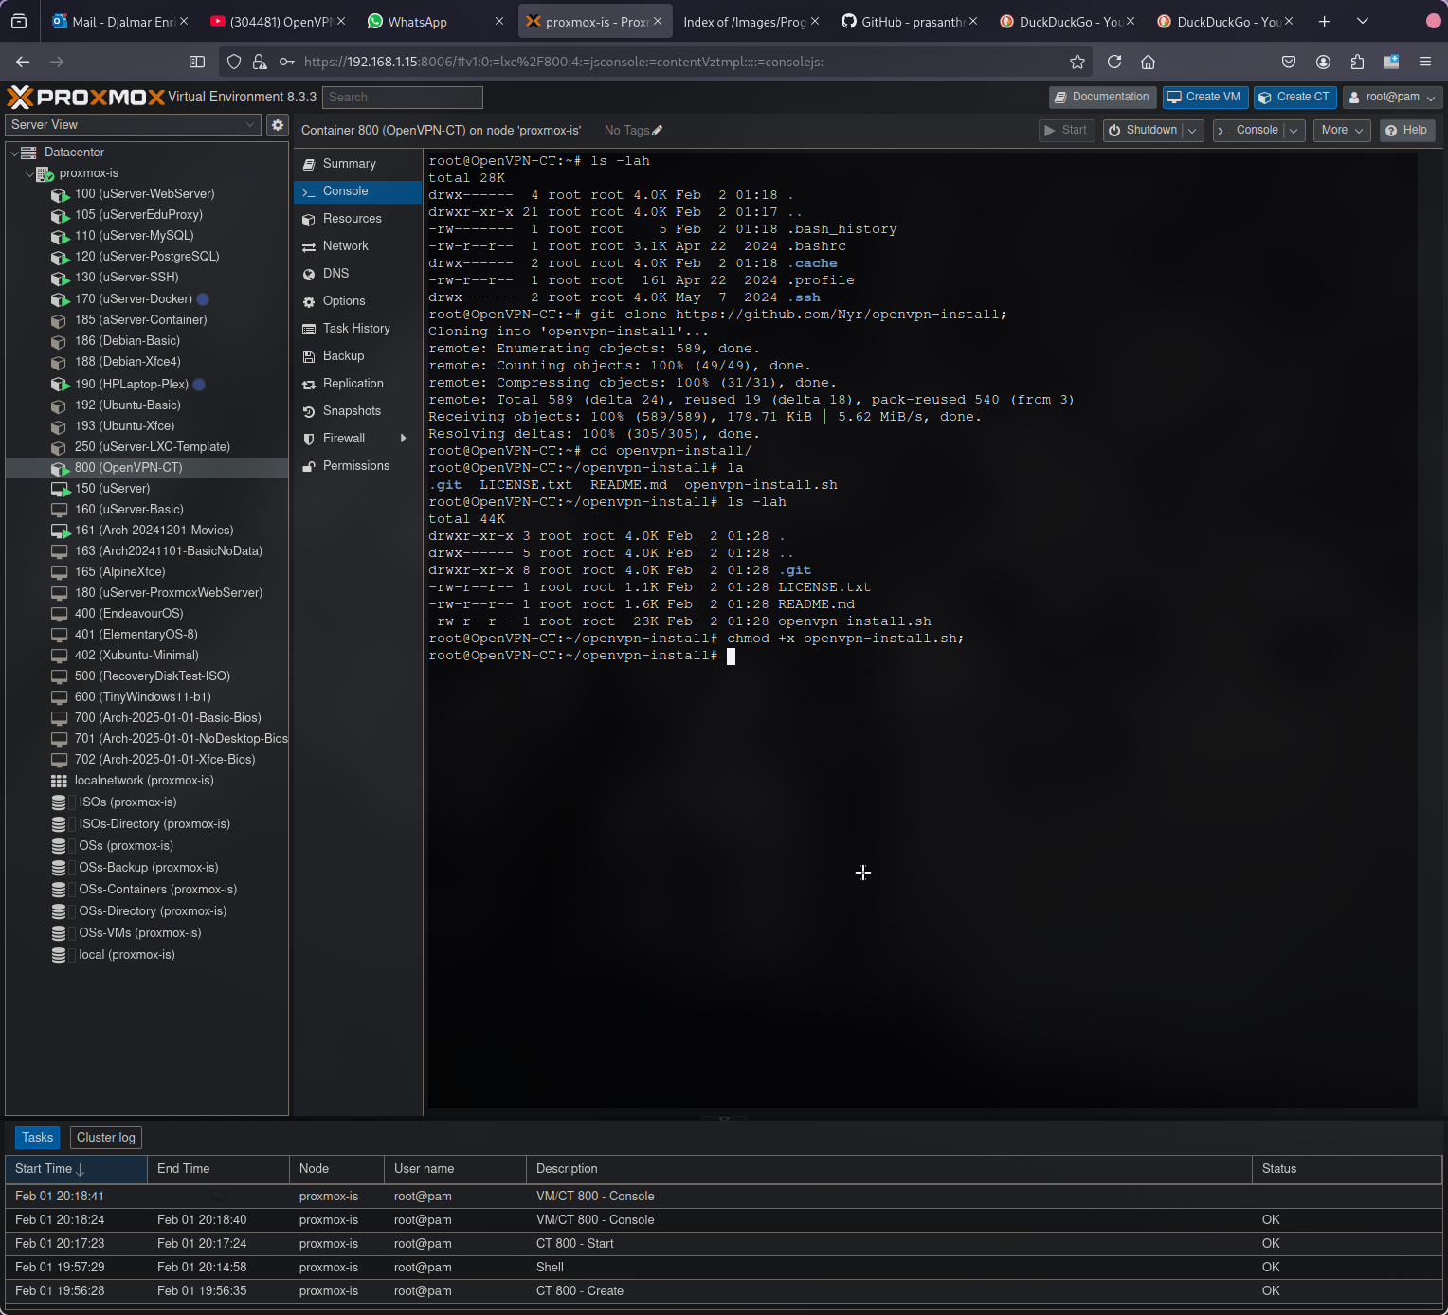Click the Proxmox search field
The width and height of the screenshot is (1448, 1315).
coord(403,98)
